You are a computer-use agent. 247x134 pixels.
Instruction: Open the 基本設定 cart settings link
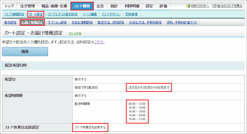click(x=10, y=22)
